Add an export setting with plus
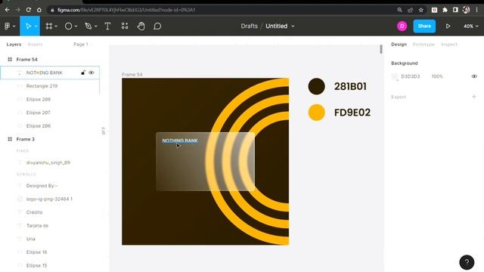This screenshot has width=484, height=272. 474,97
